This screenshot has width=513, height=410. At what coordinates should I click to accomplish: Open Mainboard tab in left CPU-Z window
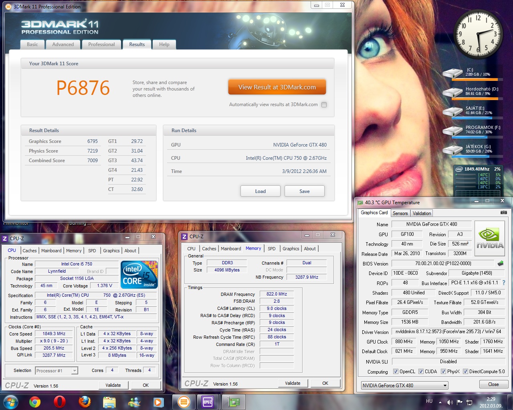51,251
